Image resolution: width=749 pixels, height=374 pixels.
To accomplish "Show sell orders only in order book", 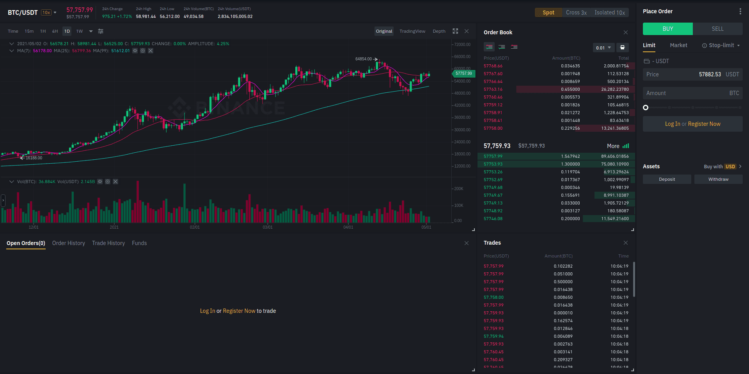I will (514, 47).
